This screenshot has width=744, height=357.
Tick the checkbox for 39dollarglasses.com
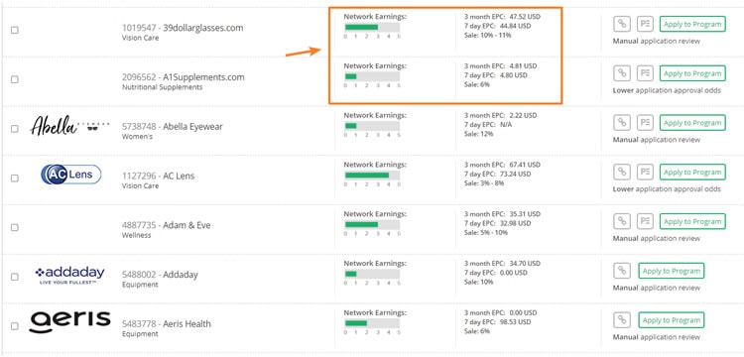click(x=15, y=30)
